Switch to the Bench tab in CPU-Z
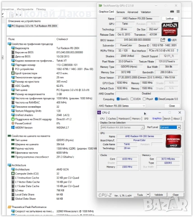The image size is (193, 217). [167, 118]
